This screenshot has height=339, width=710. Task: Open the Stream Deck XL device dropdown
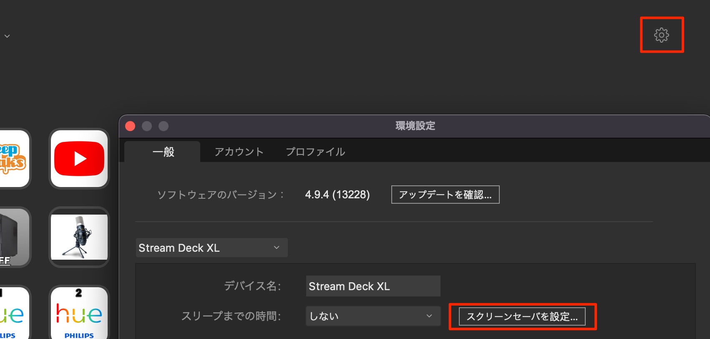211,248
